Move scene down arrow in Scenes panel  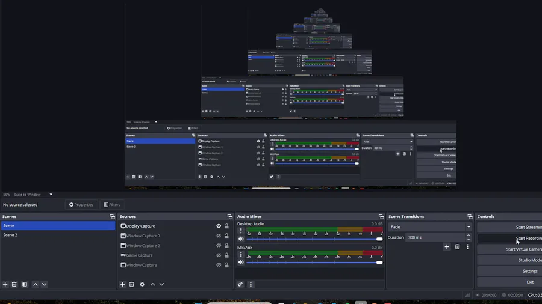pyautogui.click(x=44, y=284)
